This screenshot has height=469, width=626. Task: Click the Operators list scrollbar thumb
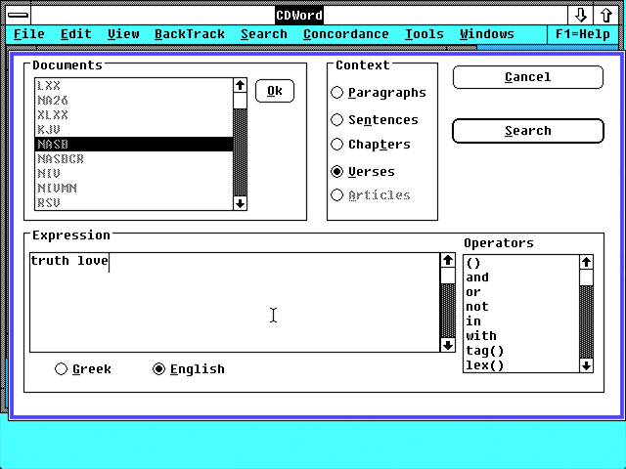586,277
